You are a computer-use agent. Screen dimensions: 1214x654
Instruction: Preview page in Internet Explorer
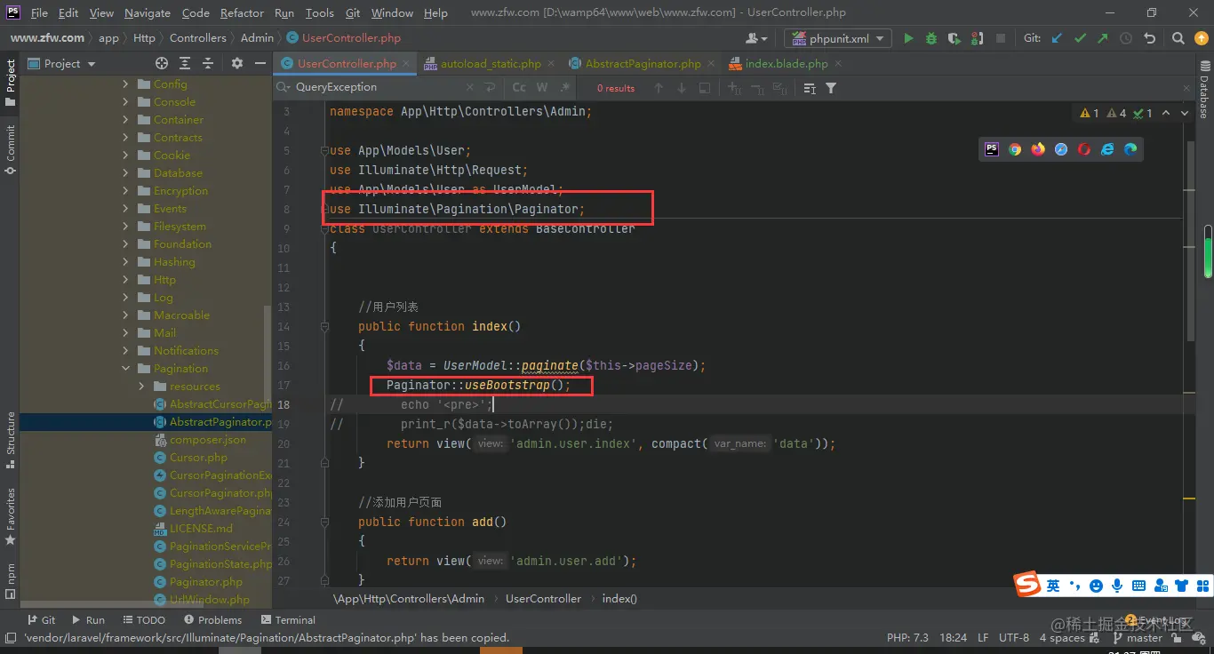click(x=1107, y=149)
